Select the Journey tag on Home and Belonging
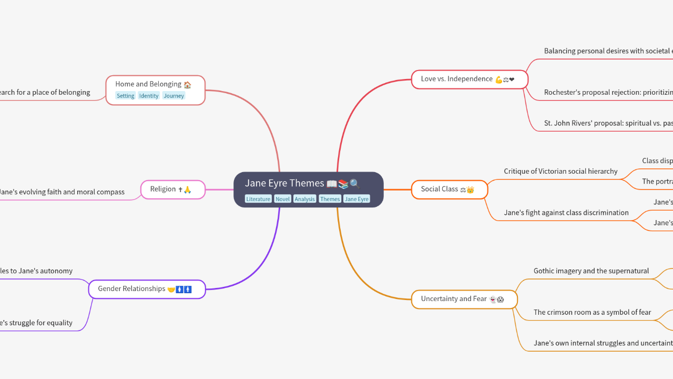 [174, 96]
